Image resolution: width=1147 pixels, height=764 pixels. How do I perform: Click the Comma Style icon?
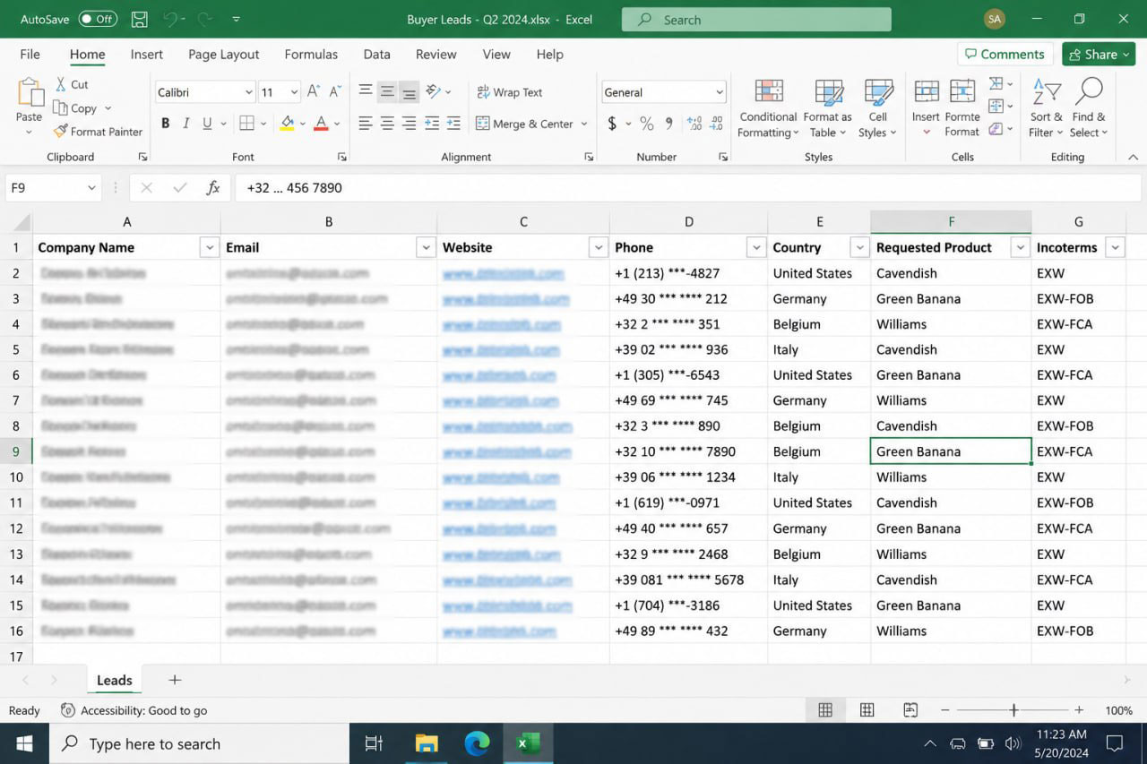pyautogui.click(x=669, y=124)
